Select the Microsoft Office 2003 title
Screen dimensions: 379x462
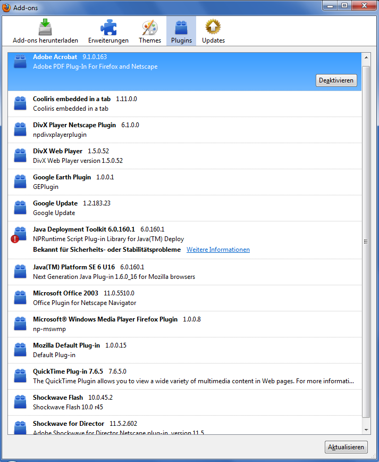65,293
